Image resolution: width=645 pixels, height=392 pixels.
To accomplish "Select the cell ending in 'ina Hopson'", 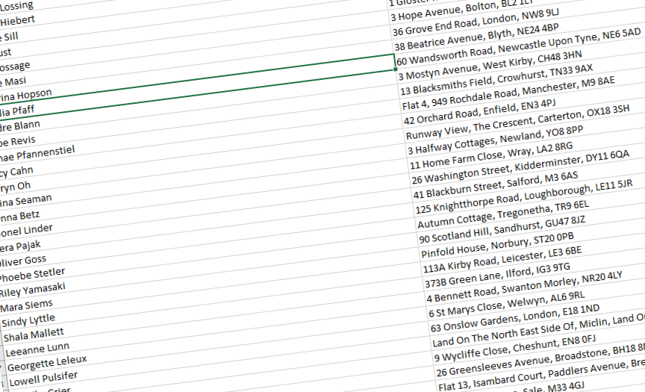I will click(x=25, y=96).
